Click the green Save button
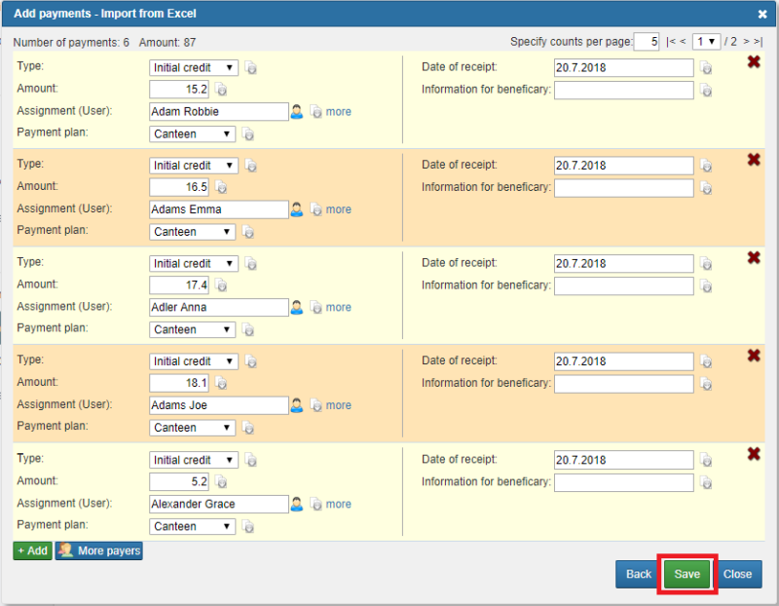Viewport: 779px width, 606px height. pyautogui.click(x=687, y=574)
